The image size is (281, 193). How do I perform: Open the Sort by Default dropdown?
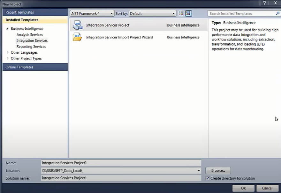point(152,13)
